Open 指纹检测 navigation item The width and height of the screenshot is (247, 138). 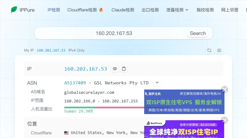coord(205,10)
